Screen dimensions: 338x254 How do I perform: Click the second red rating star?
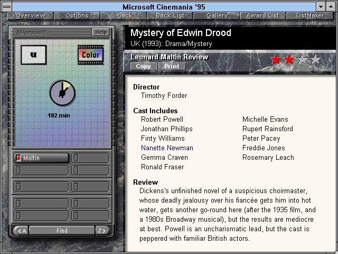pyautogui.click(x=289, y=59)
